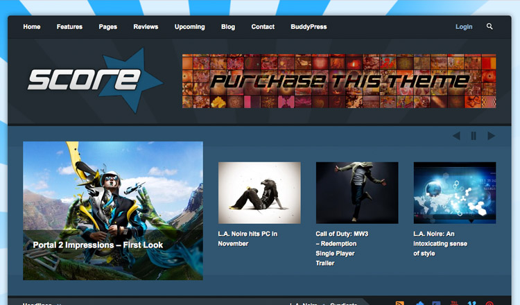This screenshot has height=305, width=520.
Task: Open Portal 2 Impressions featured image
Action: tap(113, 210)
